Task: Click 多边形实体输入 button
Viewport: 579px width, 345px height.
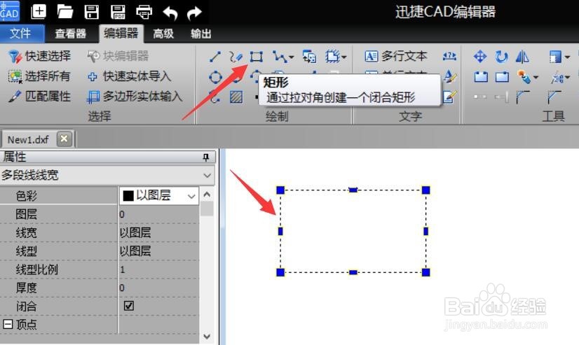Action: pyautogui.click(x=135, y=97)
